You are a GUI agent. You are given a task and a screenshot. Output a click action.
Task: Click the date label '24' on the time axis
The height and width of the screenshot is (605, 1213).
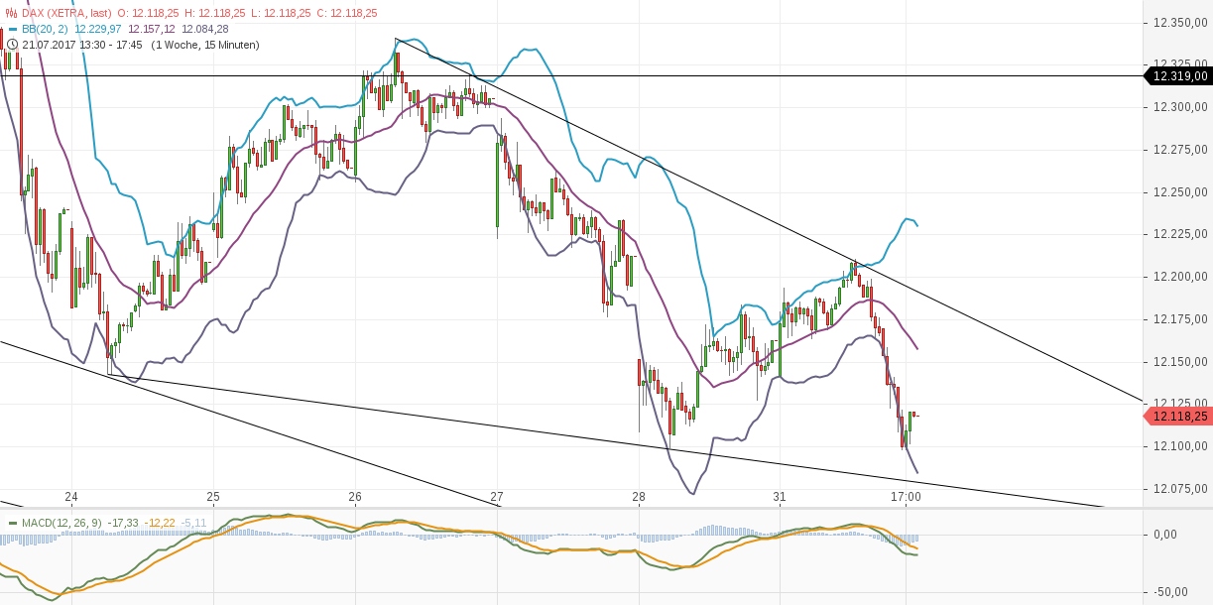click(x=73, y=497)
